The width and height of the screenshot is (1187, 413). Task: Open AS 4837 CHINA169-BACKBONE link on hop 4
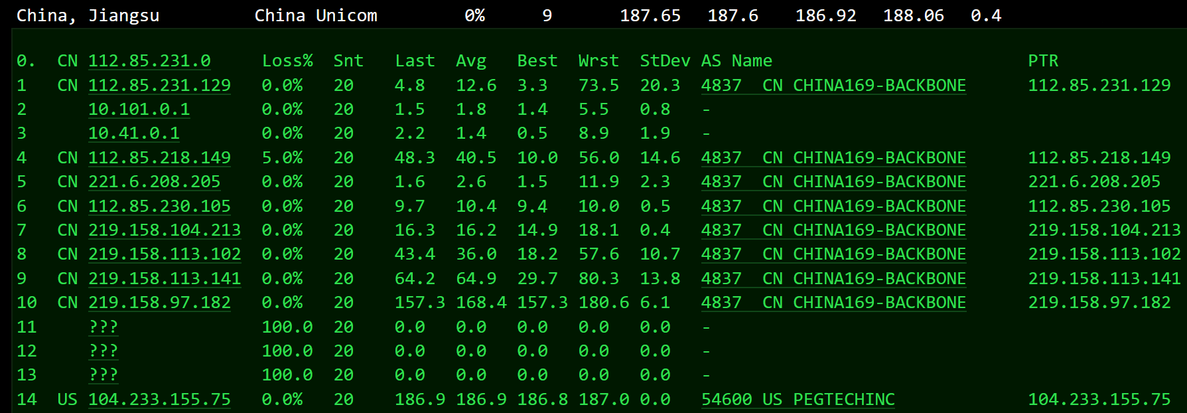coord(833,158)
